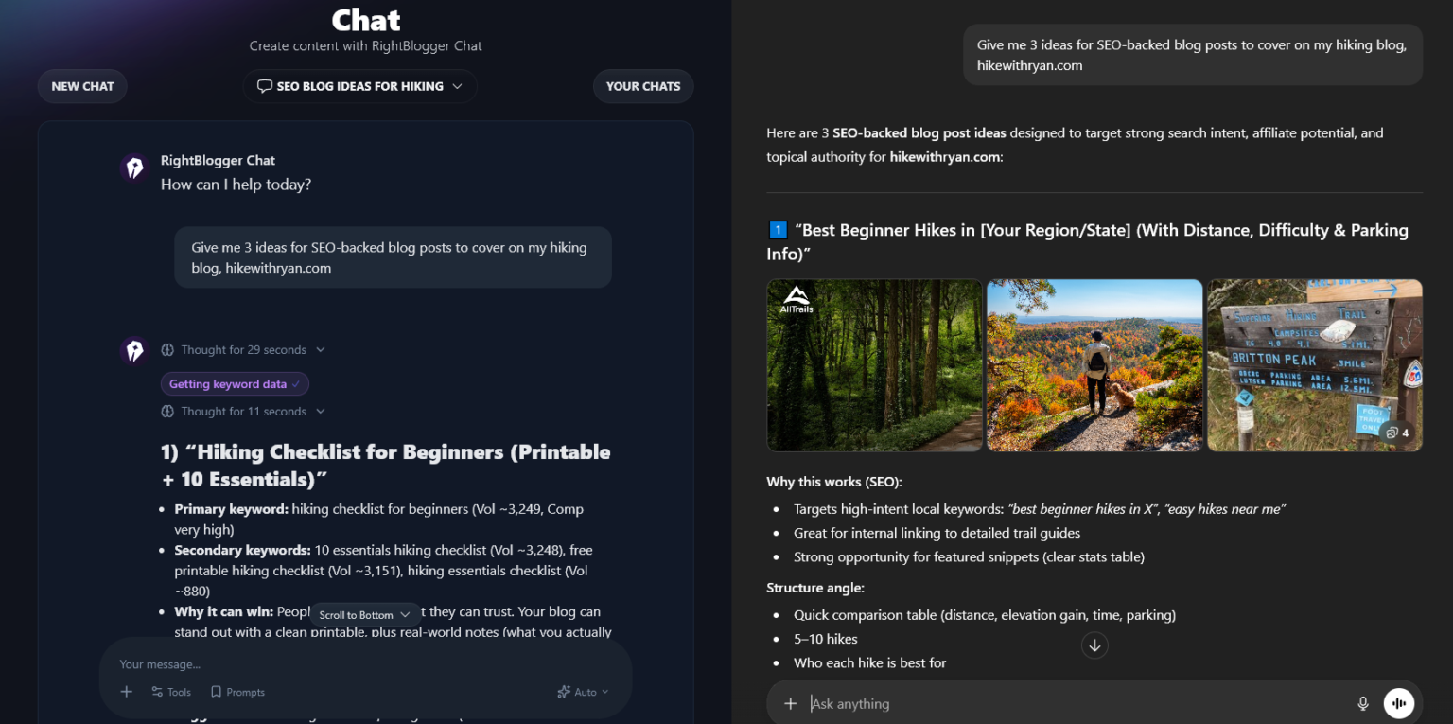Viewport: 1453px width, 724px height.
Task: Click the sparkle icon beside Auto
Action: tap(564, 692)
